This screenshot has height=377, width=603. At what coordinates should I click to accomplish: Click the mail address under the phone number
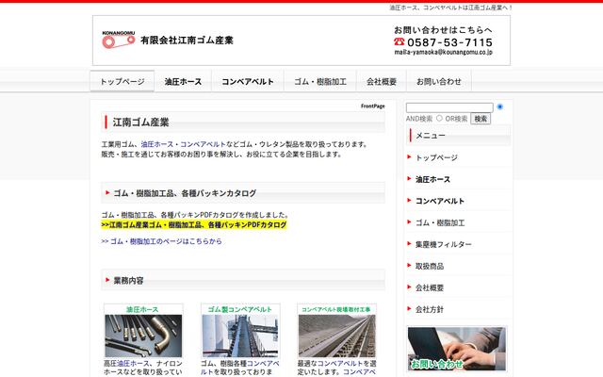(x=444, y=53)
